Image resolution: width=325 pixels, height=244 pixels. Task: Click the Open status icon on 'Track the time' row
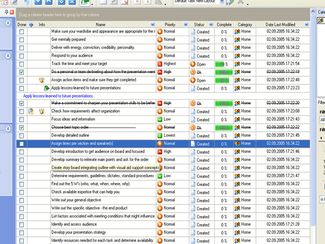pos(192,64)
